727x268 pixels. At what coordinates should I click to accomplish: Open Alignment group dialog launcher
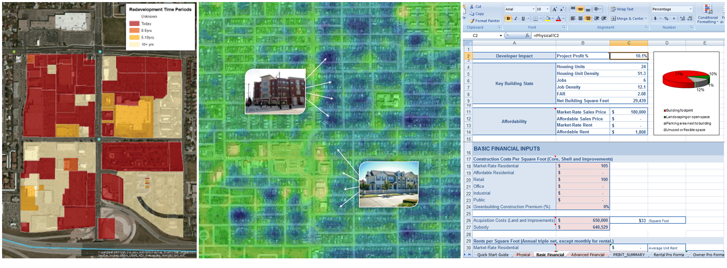[x=646, y=27]
